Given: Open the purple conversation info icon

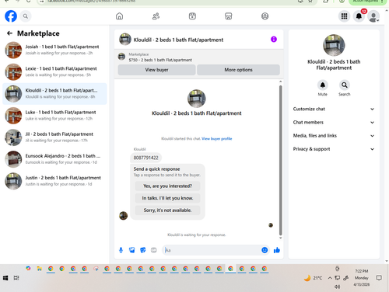Looking at the screenshot, I should point(274,40).
